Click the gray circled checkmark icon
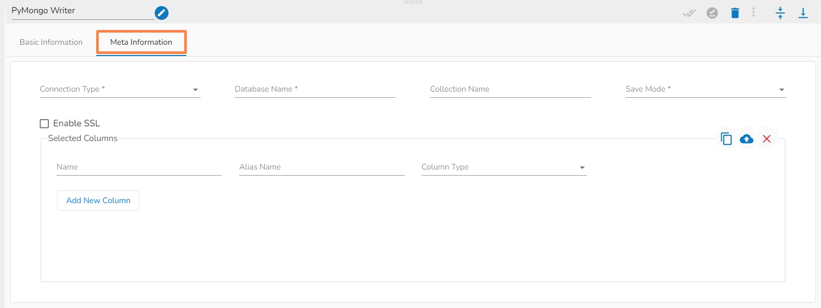This screenshot has height=308, width=821. pyautogui.click(x=712, y=13)
